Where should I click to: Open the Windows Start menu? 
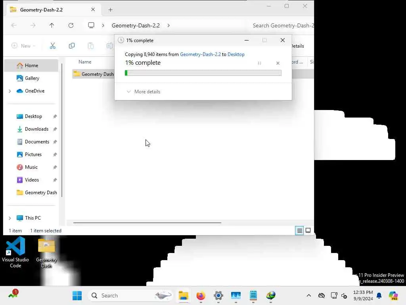click(77, 295)
